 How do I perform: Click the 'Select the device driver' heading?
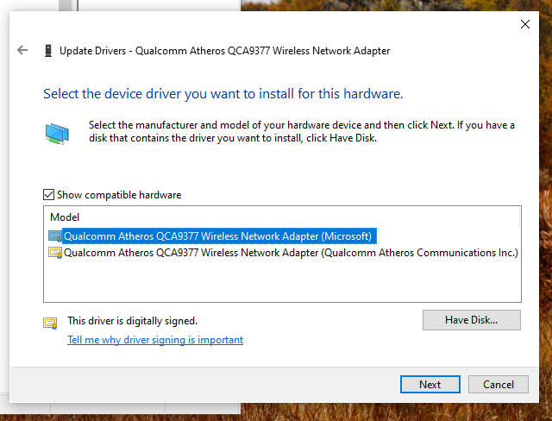[223, 94]
